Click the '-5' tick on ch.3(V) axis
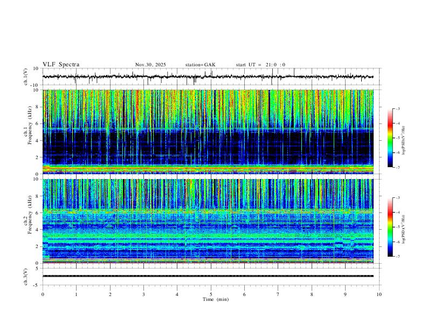427x330 pixels. 37,285
